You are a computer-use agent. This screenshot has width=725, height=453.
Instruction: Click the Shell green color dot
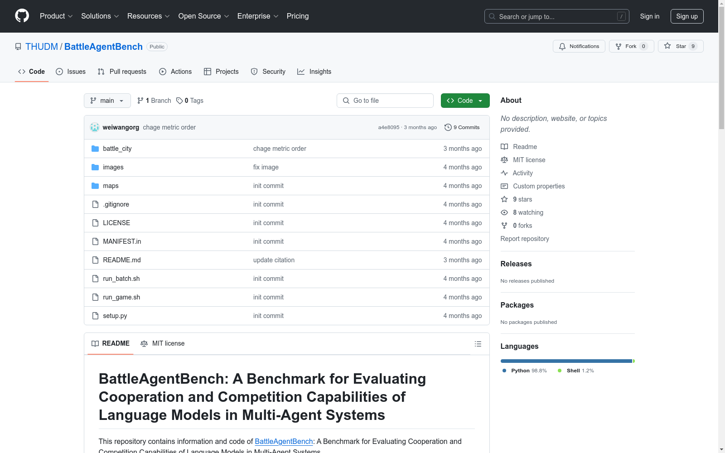click(x=560, y=371)
